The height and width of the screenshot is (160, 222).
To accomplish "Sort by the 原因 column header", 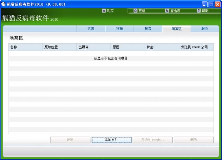I will (x=128, y=47).
